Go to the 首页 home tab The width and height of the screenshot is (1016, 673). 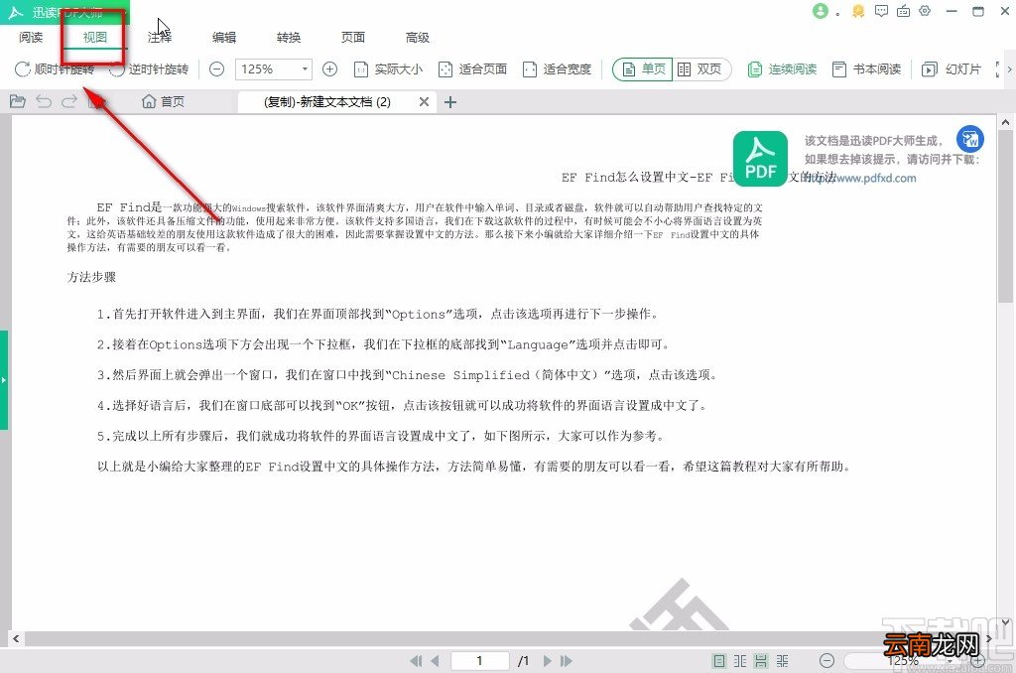tap(164, 102)
